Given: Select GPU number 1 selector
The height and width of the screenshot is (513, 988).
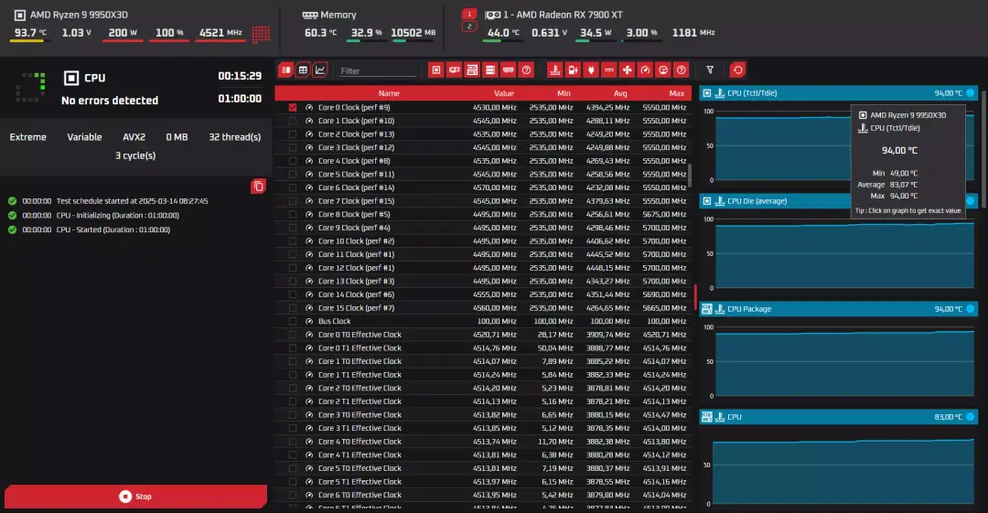Looking at the screenshot, I should click(469, 14).
